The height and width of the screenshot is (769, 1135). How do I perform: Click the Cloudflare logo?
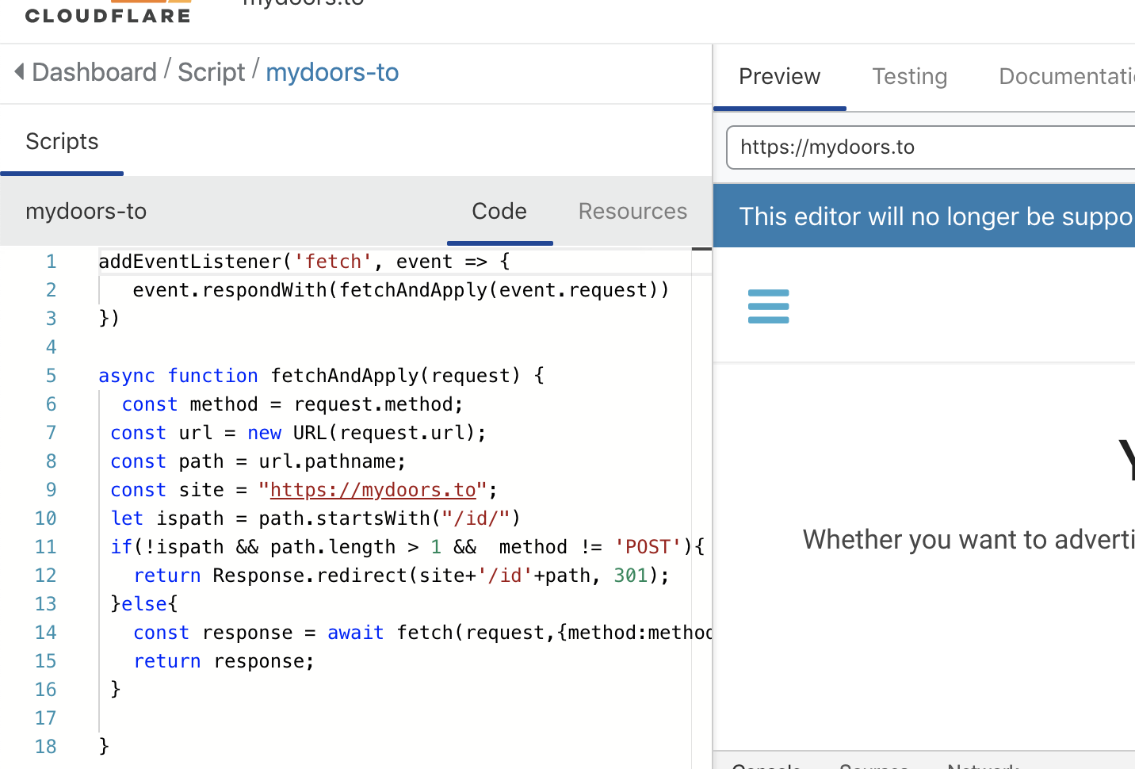[x=108, y=13]
